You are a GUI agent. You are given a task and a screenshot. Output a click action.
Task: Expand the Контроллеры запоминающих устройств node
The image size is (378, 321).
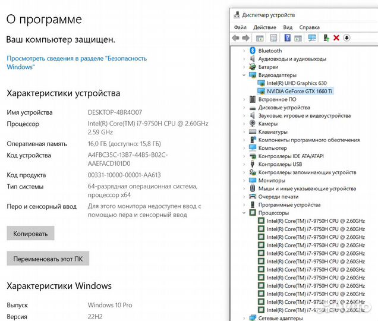[244, 172]
